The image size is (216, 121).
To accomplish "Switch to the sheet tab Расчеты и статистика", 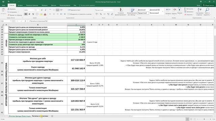I will pos(40,116).
